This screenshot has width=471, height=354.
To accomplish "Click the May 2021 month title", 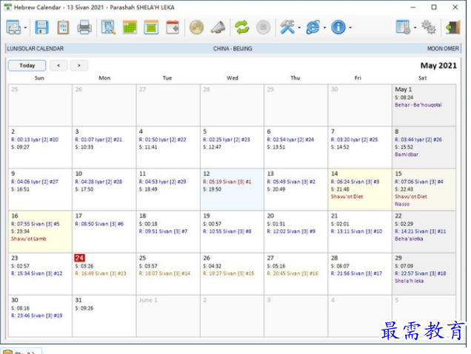I will tap(438, 66).
